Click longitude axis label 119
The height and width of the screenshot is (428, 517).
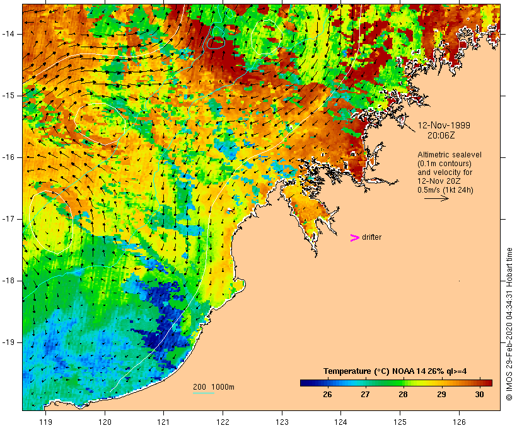pos(45,422)
